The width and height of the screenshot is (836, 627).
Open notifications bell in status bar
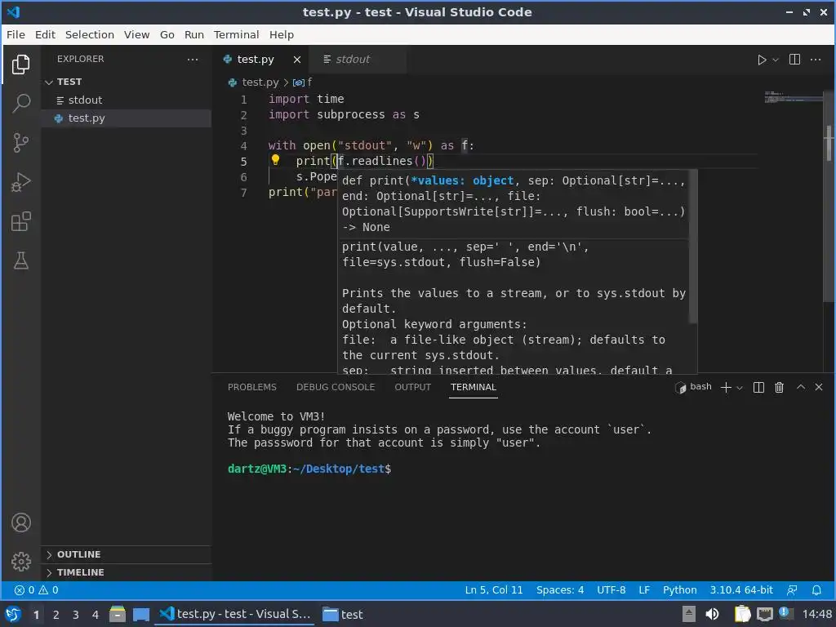pos(816,590)
